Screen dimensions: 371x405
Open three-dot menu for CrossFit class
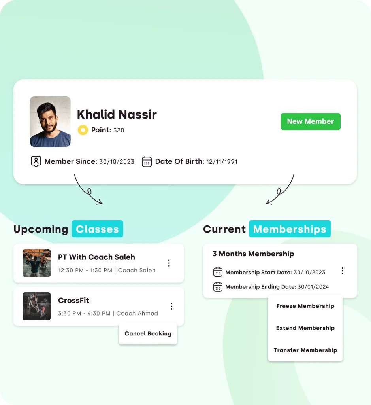coord(171,307)
